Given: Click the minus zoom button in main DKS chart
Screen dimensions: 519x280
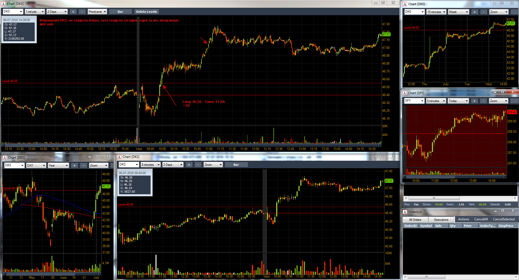Looking at the screenshot, I should (82, 12).
